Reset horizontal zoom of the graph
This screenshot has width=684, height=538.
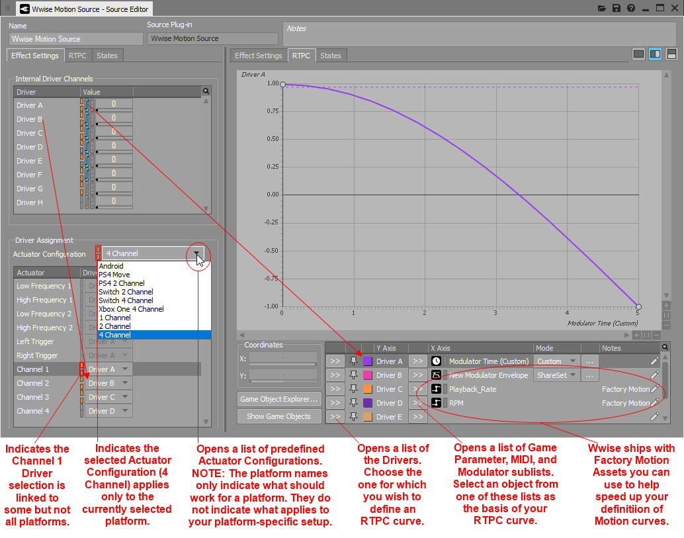click(646, 335)
